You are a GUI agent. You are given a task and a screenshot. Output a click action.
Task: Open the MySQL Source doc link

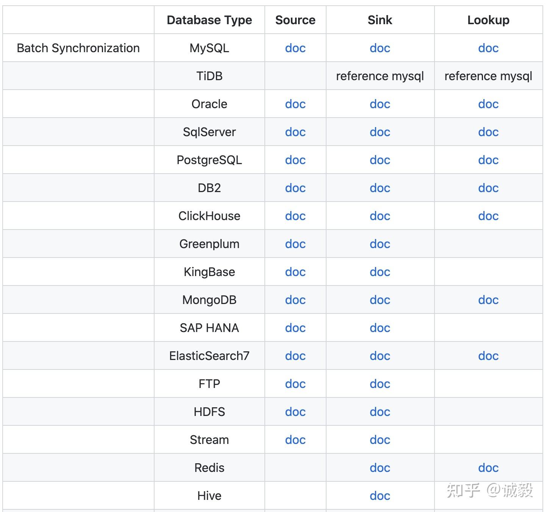295,48
